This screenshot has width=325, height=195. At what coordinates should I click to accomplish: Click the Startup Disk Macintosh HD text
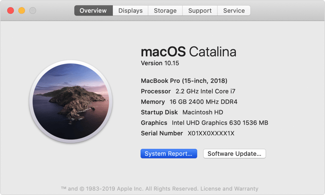(x=182, y=112)
